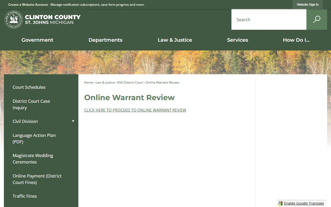The image size is (331, 207).
Task: Click the Google Translate icon
Action: click(281, 203)
